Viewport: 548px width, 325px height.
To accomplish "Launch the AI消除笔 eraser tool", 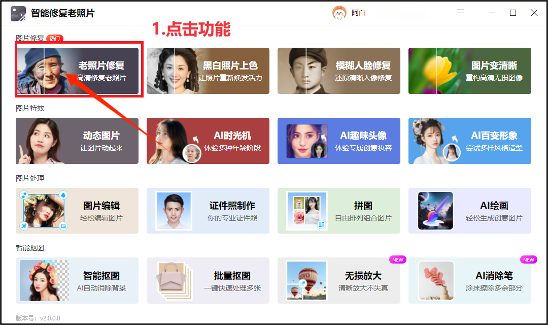I will point(470,281).
